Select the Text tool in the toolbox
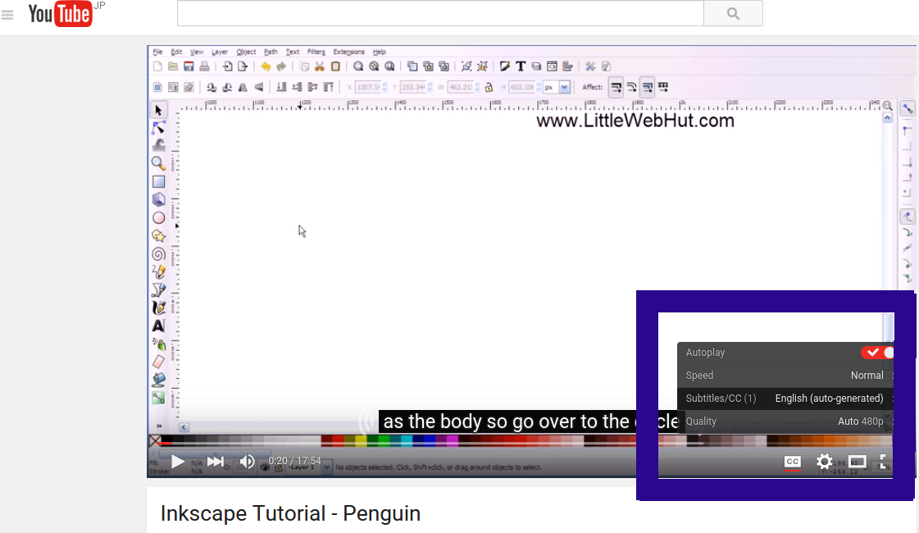Viewport: 919px width, 533px height. pos(158,326)
